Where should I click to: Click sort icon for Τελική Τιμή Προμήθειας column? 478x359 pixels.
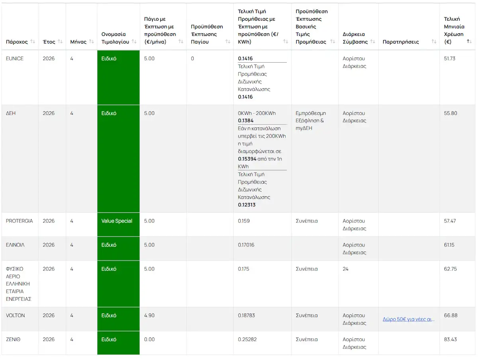(x=286, y=42)
